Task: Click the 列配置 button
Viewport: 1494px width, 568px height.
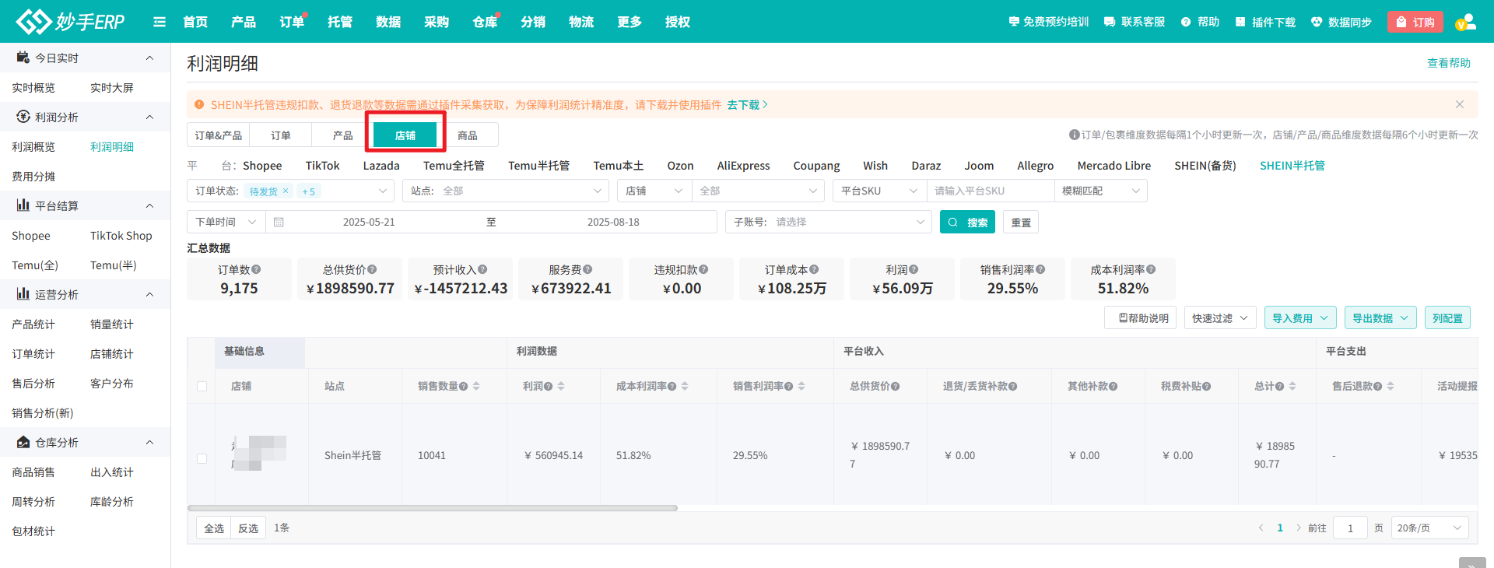Action: point(1448,318)
